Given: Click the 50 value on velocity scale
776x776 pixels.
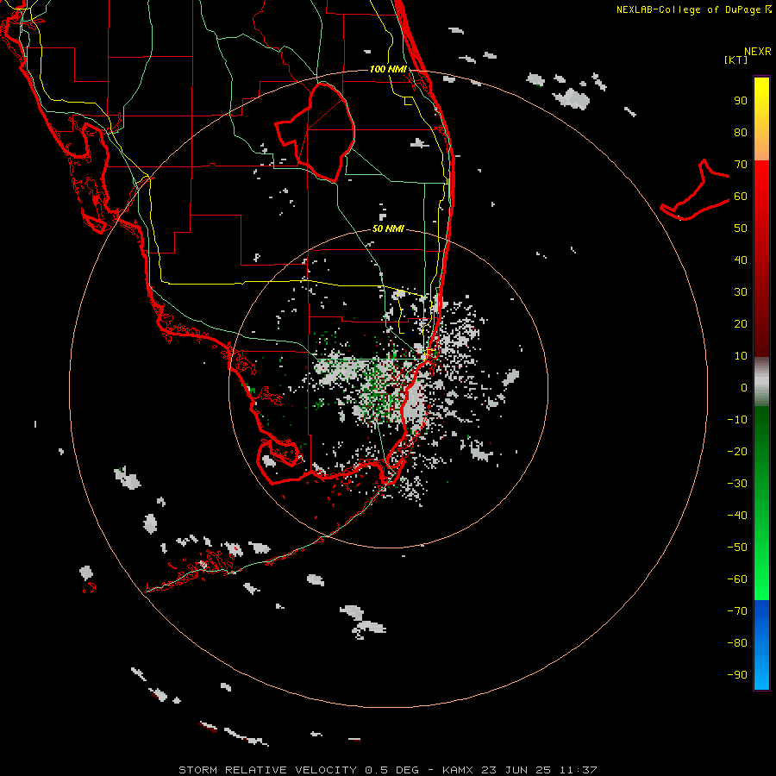Looking at the screenshot, I should pyautogui.click(x=741, y=228).
